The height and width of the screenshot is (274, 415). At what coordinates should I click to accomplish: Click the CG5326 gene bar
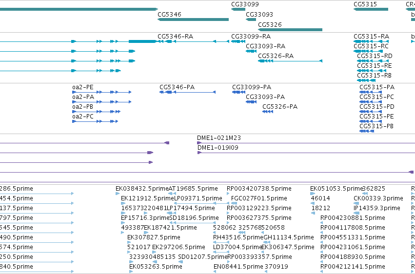[x=290, y=30]
